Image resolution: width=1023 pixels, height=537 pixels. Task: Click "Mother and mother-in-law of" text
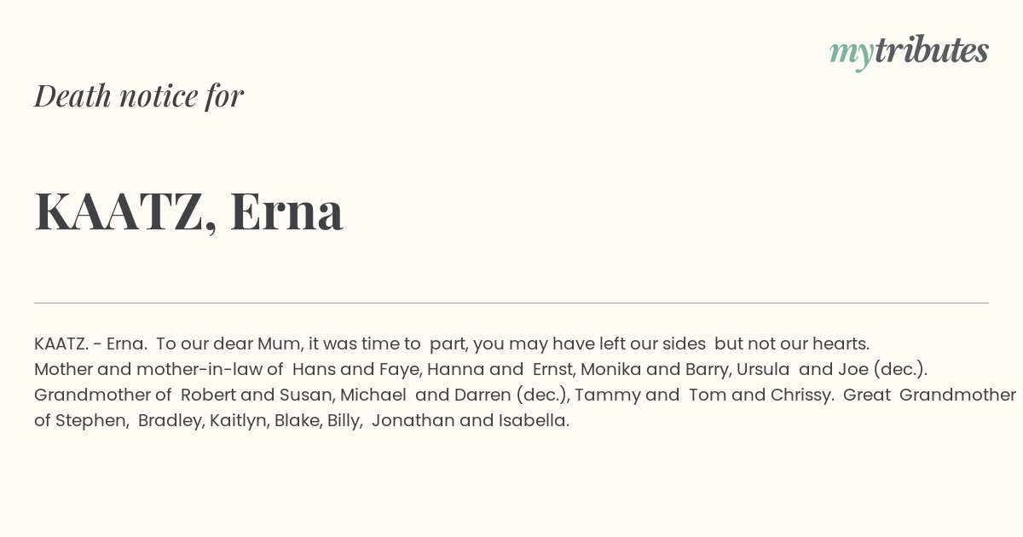(159, 369)
